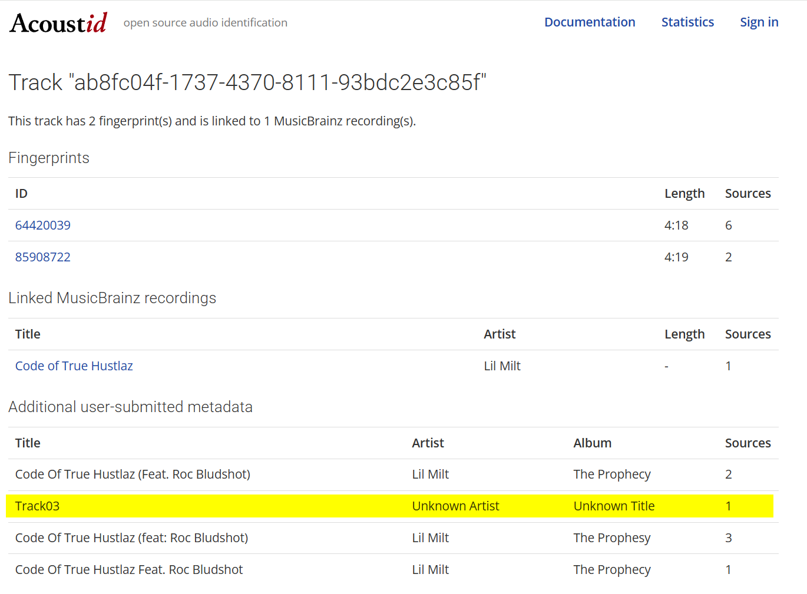Screen dimensions: 807x594
Task: Open the Code of True Hustlaz recording
Action: 74,366
